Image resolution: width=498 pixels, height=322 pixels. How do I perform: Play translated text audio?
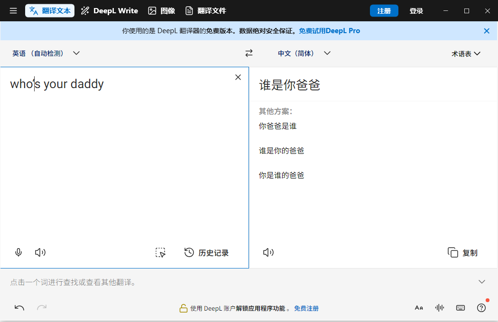tap(268, 252)
